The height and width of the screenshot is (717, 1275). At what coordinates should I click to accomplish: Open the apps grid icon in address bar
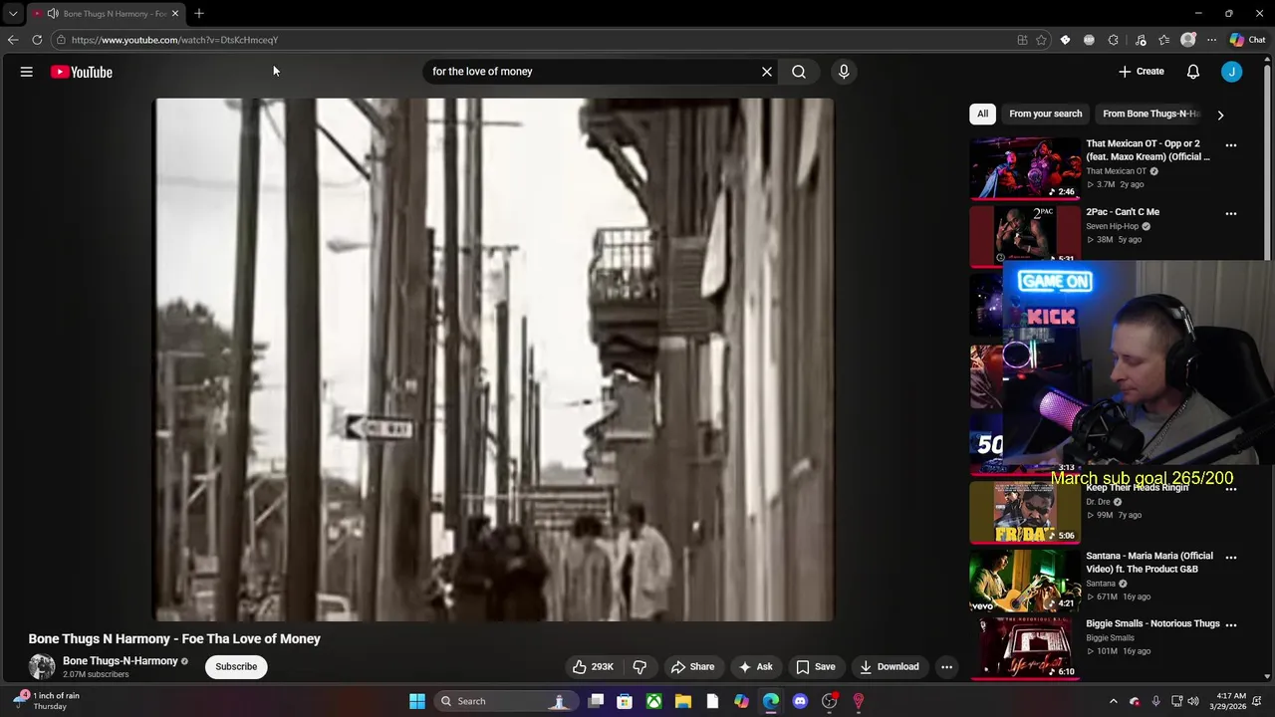click(1022, 40)
